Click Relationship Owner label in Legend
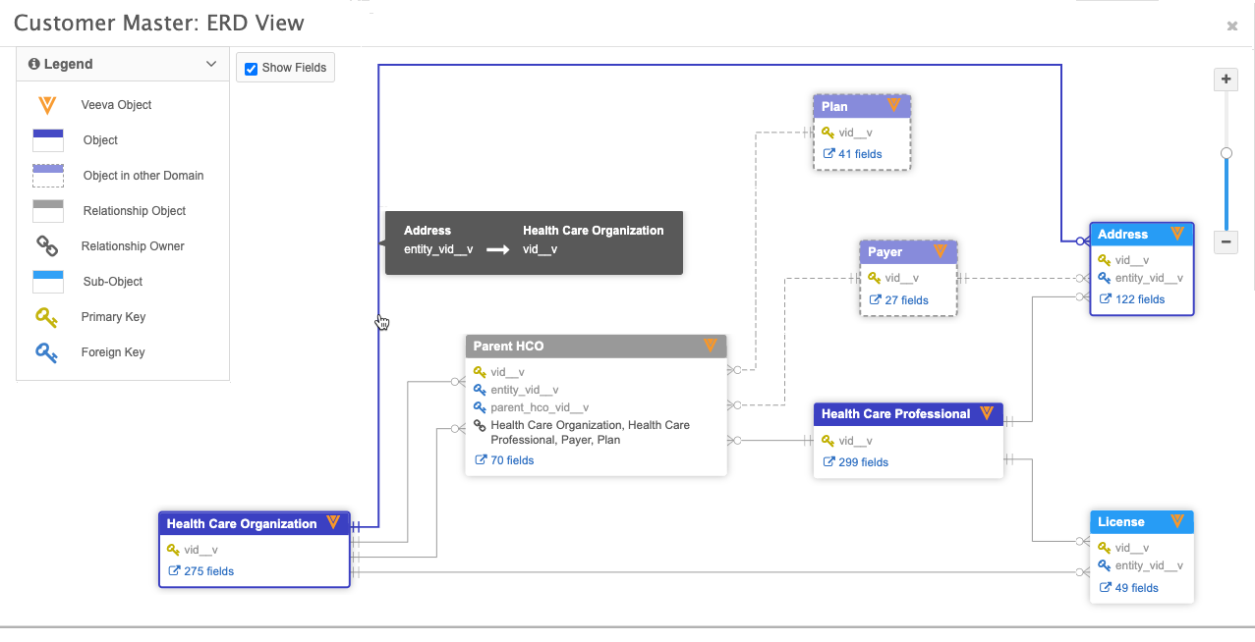Image resolution: width=1255 pixels, height=642 pixels. (x=133, y=246)
